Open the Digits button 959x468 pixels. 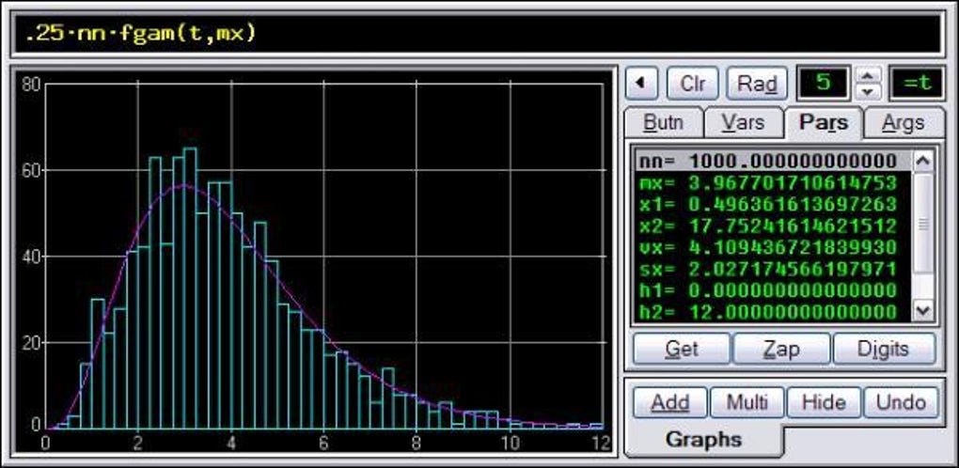pos(885,349)
